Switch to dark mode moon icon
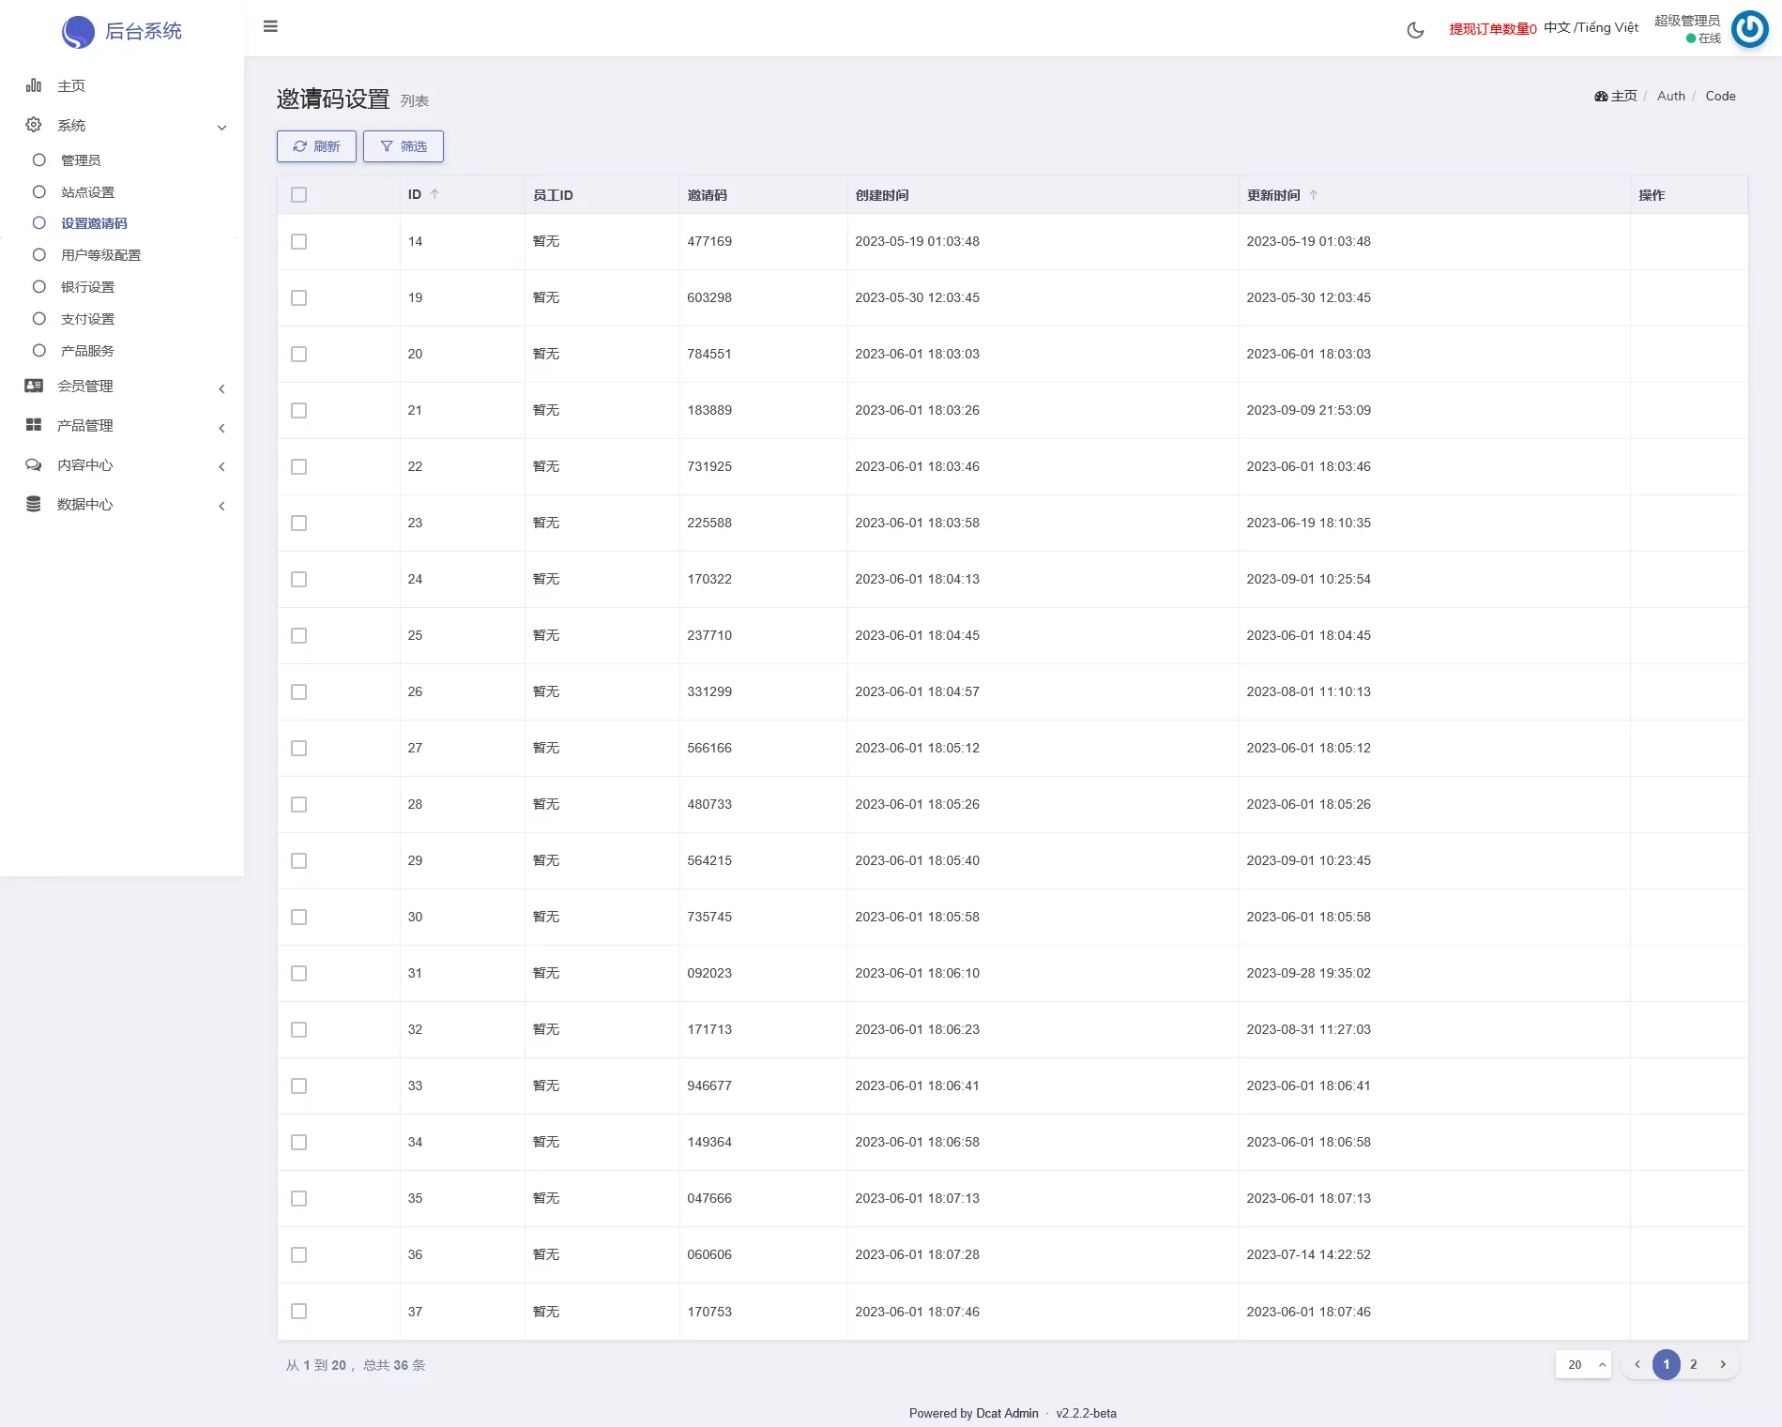The image size is (1782, 1427). pos(1415,30)
